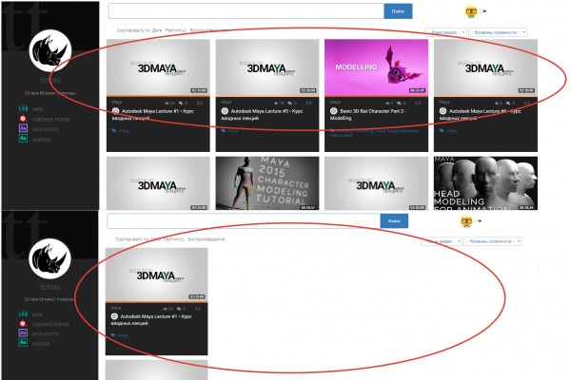
Task: Click comments icon on Lecture #1 card, upper screenshot
Action: tap(181, 104)
